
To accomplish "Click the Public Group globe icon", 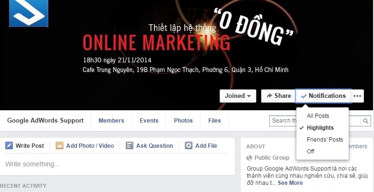I will click(x=249, y=158).
